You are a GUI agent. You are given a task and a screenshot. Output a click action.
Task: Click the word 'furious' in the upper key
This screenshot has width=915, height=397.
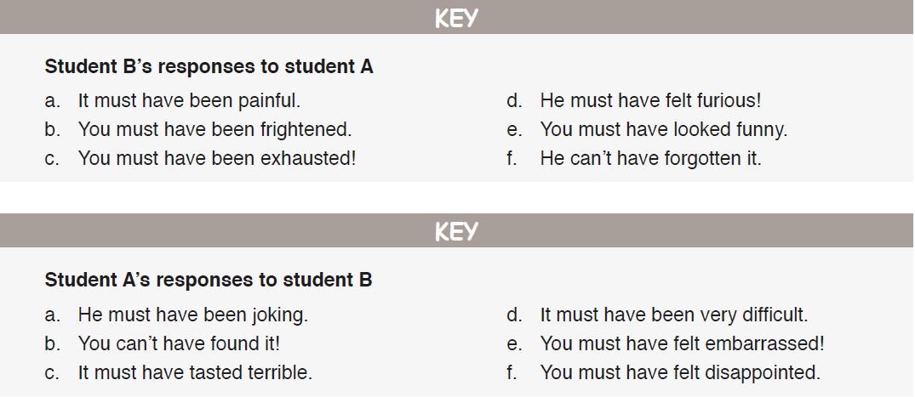(x=727, y=101)
